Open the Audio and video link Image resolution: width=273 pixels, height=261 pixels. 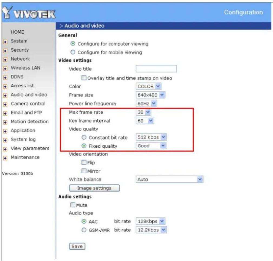click(x=29, y=94)
